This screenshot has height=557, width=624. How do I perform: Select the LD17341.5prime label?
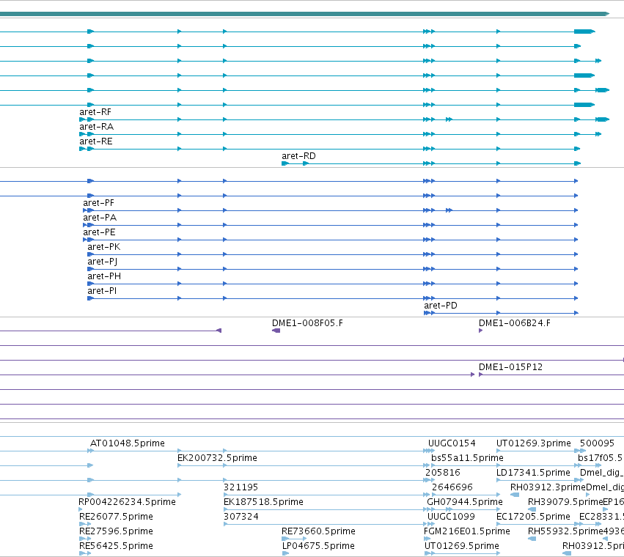point(533,473)
